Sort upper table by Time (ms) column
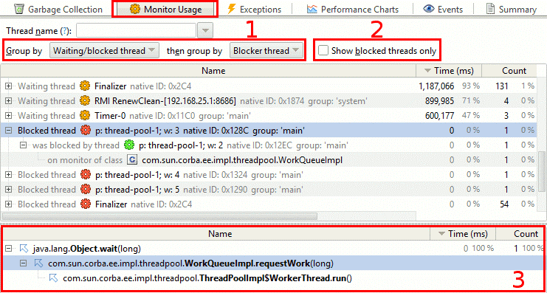The height and width of the screenshot is (293, 547). (x=449, y=71)
